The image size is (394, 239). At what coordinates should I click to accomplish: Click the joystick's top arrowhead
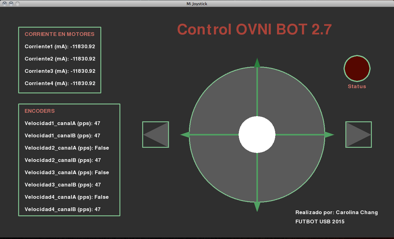[257, 63]
